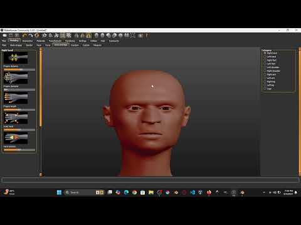Select Right hand category radio button
Viewport: 301px width, 225px height.
point(265,53)
